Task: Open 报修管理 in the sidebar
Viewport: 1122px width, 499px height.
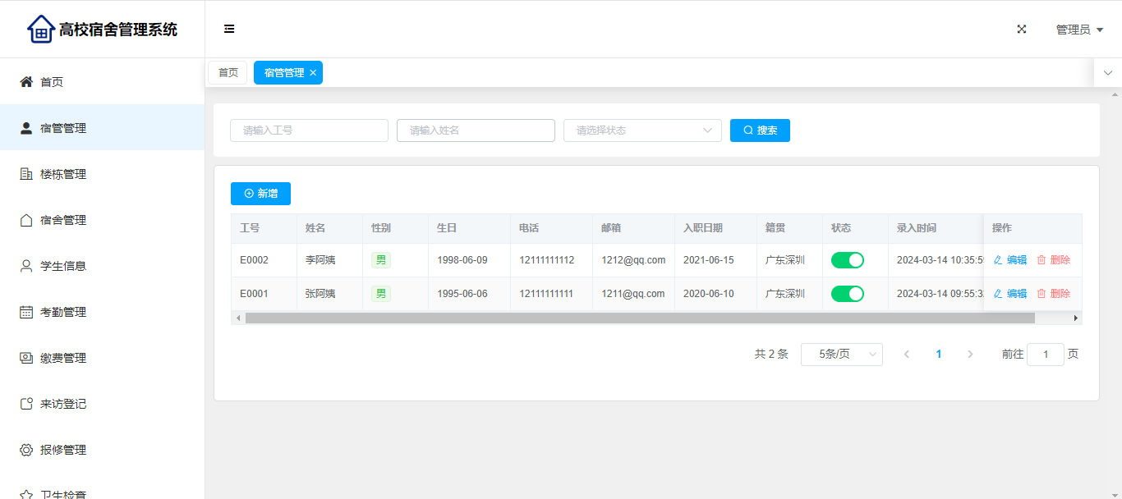Action: click(x=63, y=450)
